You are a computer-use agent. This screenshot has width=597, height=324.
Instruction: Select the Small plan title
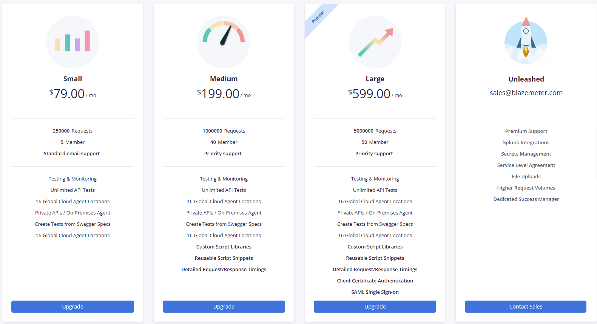(x=73, y=79)
